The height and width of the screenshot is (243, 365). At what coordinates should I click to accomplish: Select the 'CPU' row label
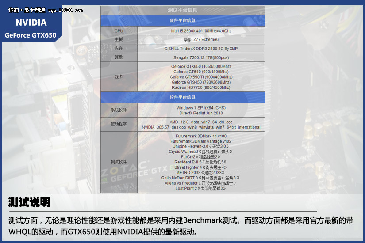point(119,30)
